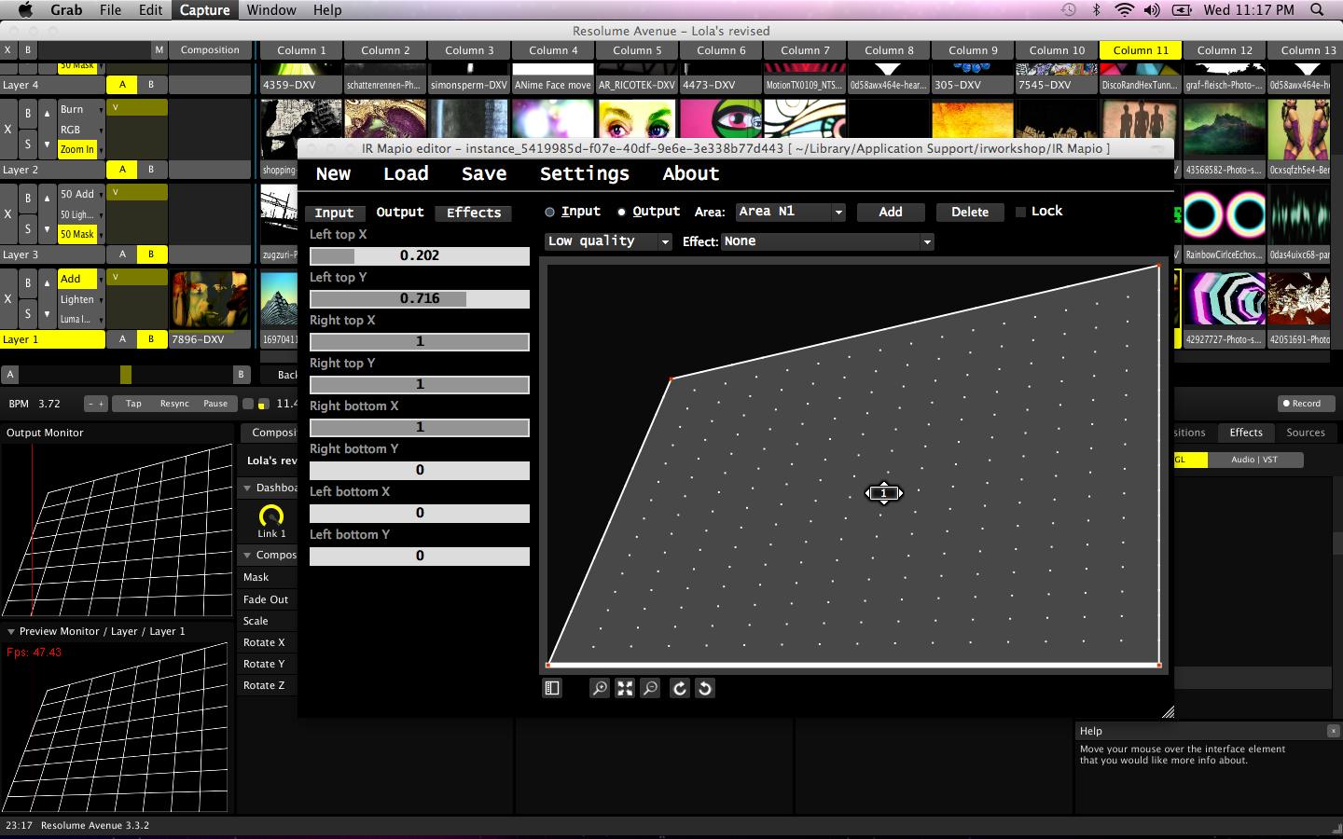Open Spotlight search in menu bar
The image size is (1343, 839).
[x=1317, y=10]
